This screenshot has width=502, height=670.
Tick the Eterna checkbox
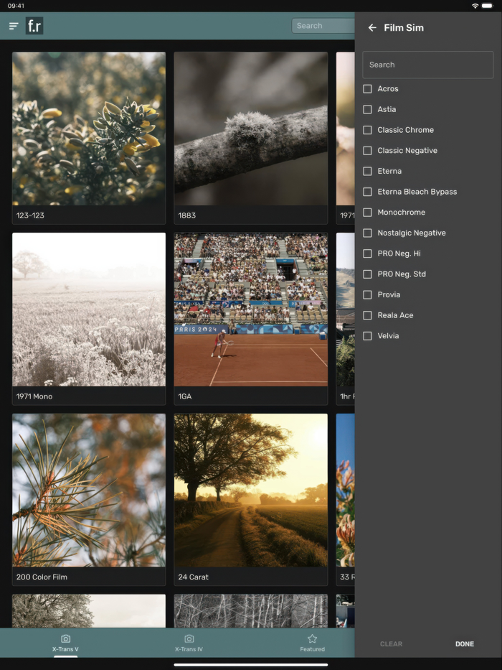point(367,171)
